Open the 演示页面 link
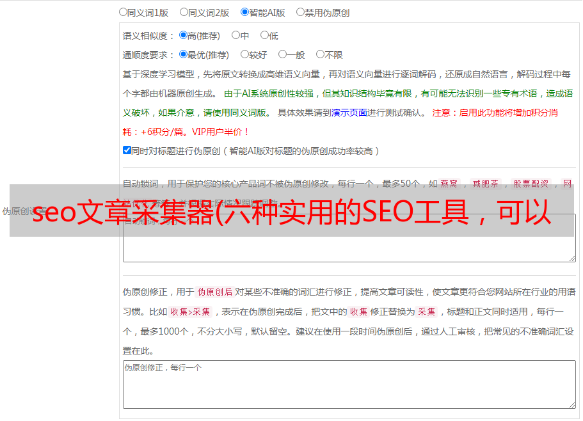Screen dimensions: 583x421 (x=349, y=113)
